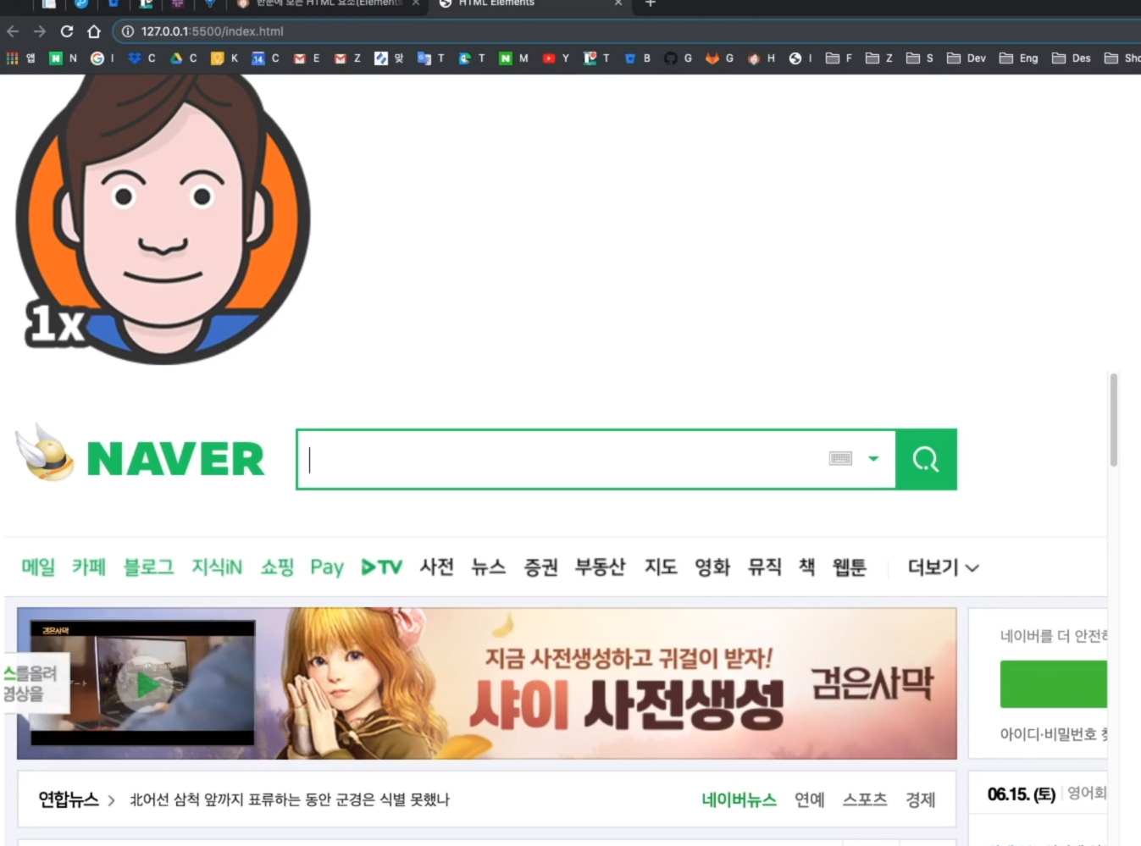
Task: Open the Dropbox bookmark
Action: coord(141,58)
